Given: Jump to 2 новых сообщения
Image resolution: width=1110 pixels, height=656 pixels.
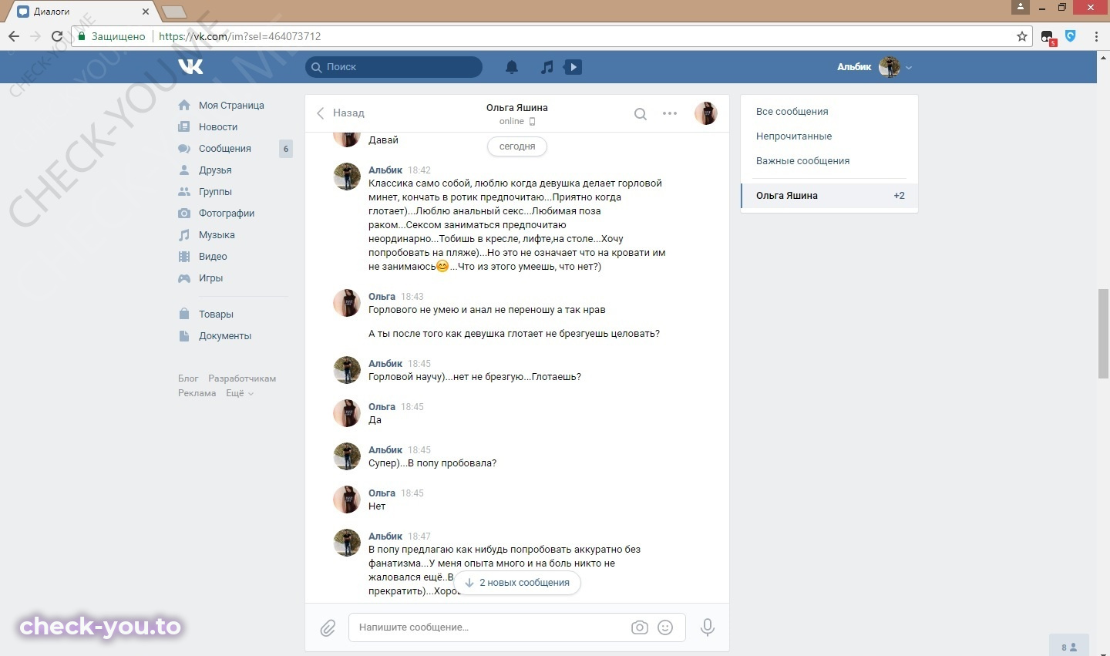Looking at the screenshot, I should click(x=516, y=583).
